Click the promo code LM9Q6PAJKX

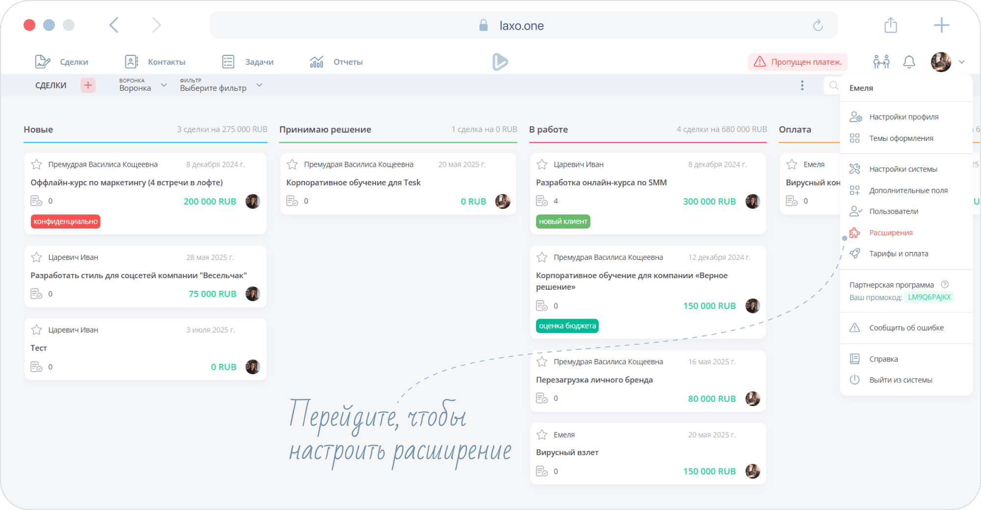point(929,297)
